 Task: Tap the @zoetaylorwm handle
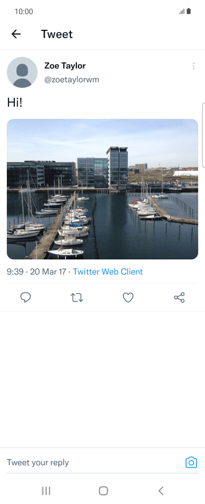coord(72,80)
